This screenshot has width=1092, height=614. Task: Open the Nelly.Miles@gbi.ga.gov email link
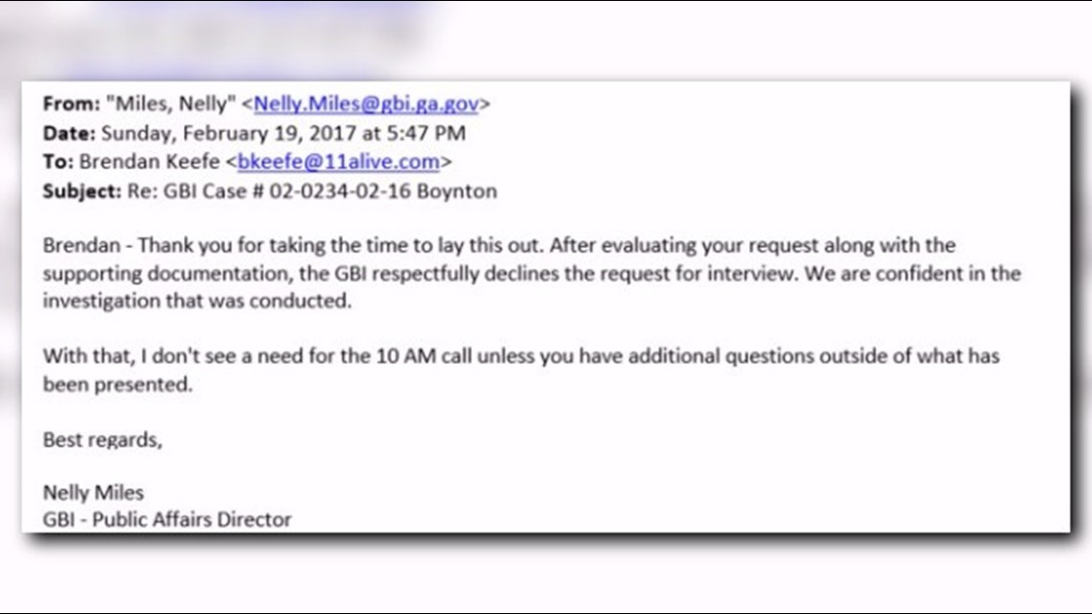click(366, 103)
